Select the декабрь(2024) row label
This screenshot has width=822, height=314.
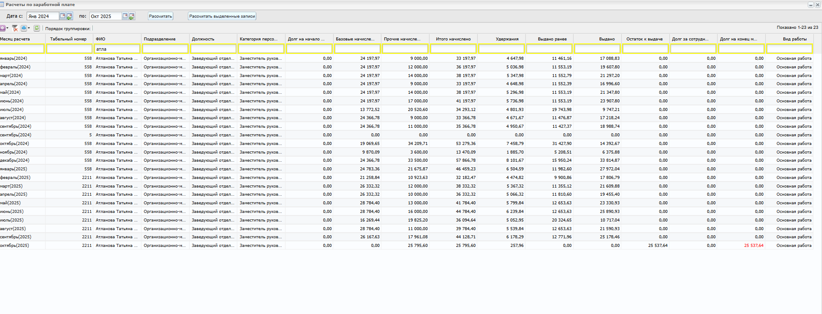15,160
